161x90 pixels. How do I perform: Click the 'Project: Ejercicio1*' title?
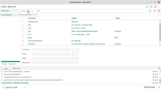coord(9,7)
